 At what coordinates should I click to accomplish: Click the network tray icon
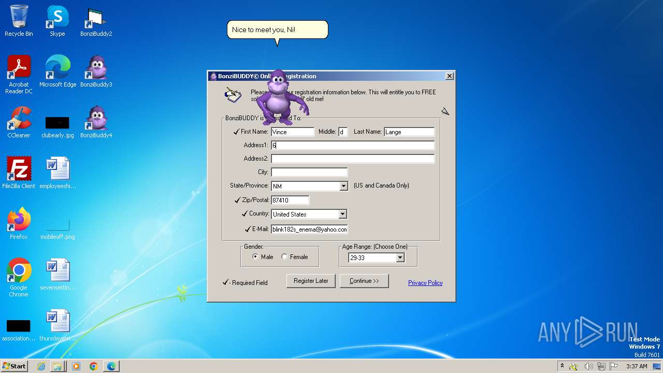(601, 366)
